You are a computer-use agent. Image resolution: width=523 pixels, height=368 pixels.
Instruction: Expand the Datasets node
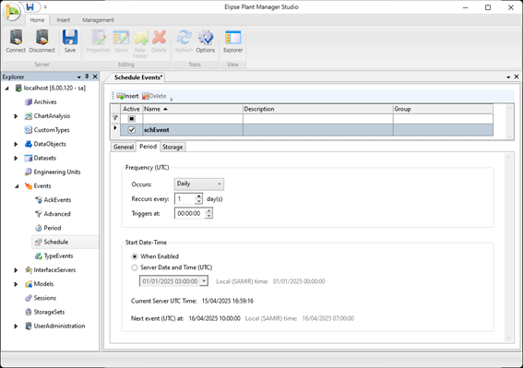(16, 158)
